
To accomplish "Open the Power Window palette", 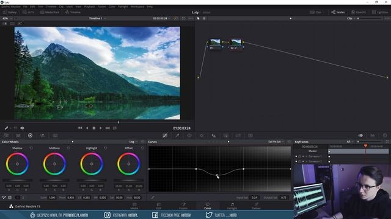I will coord(189,136).
